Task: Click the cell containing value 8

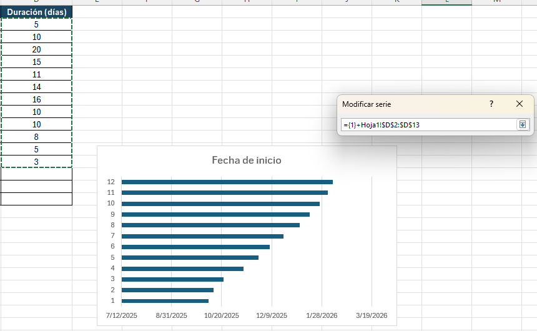Action: pos(36,137)
